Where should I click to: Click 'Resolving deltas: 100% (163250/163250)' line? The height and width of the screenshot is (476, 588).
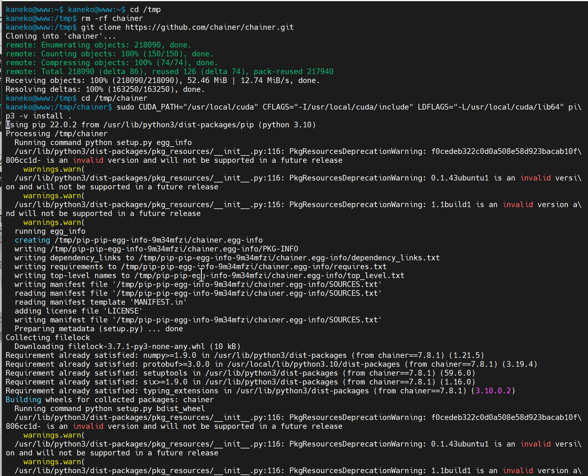(x=105, y=89)
